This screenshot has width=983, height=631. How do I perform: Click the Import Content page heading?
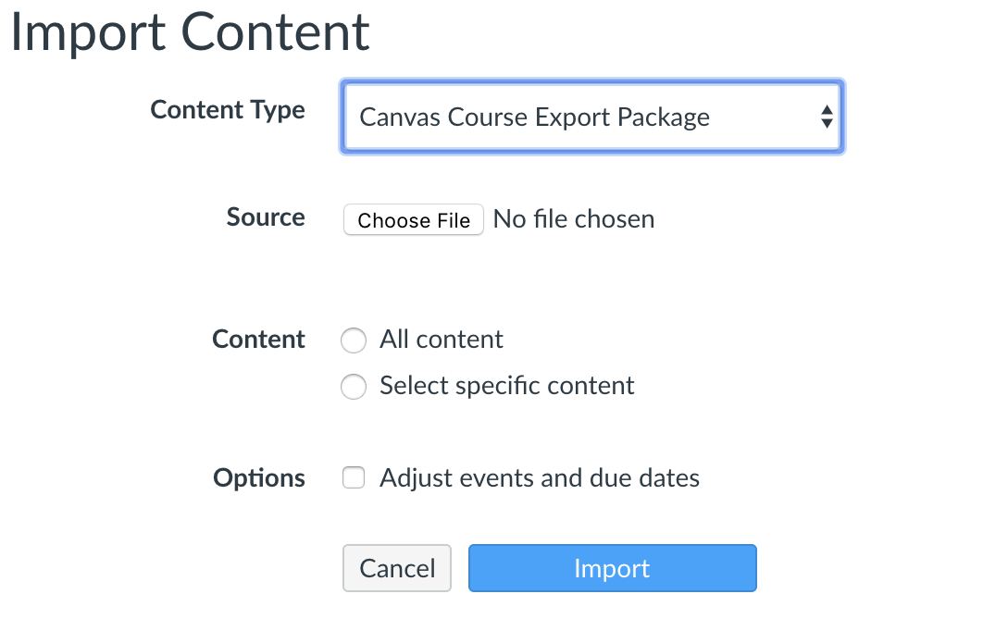coord(190,32)
